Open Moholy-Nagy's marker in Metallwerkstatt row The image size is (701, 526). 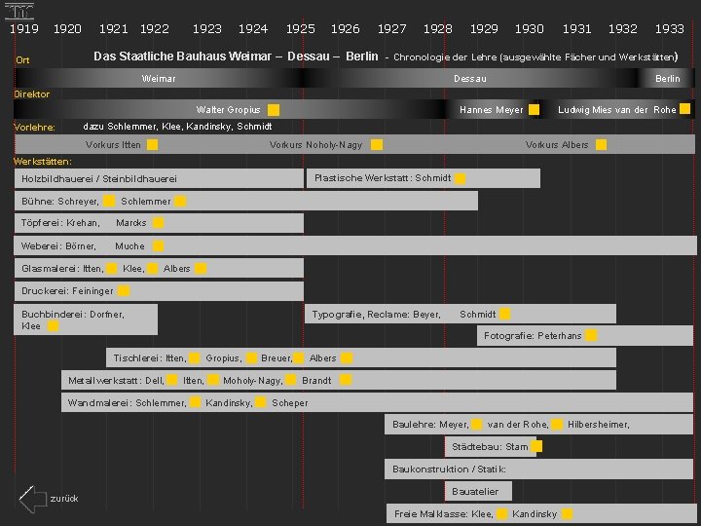coord(290,380)
